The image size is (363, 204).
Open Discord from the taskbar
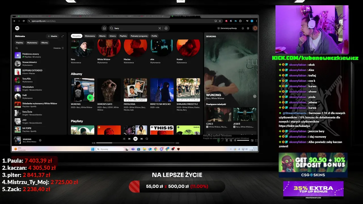(x=161, y=149)
